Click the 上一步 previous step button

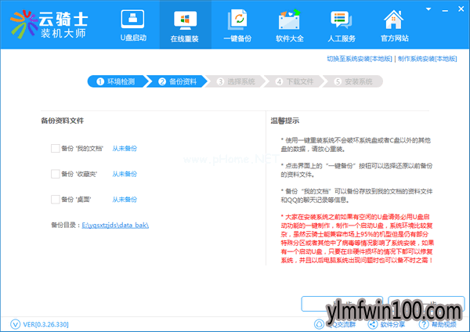coord(342,304)
